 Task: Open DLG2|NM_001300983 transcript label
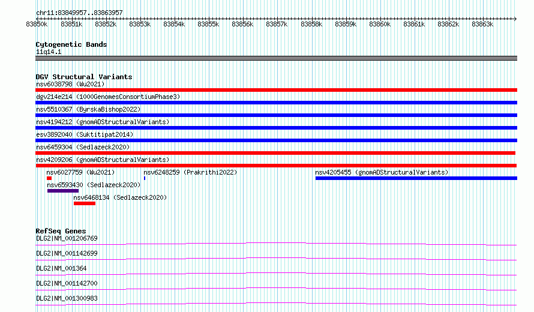tap(67, 298)
